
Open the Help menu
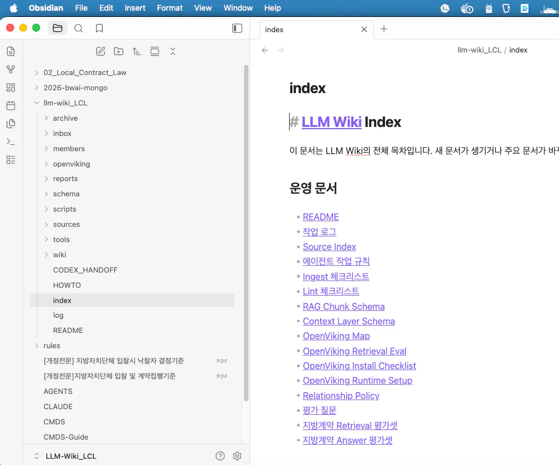click(x=272, y=8)
